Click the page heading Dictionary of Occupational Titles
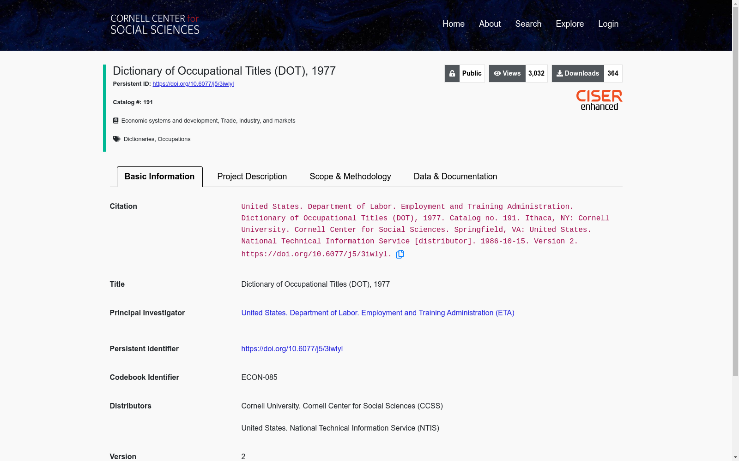This screenshot has height=461, width=739. click(224, 71)
